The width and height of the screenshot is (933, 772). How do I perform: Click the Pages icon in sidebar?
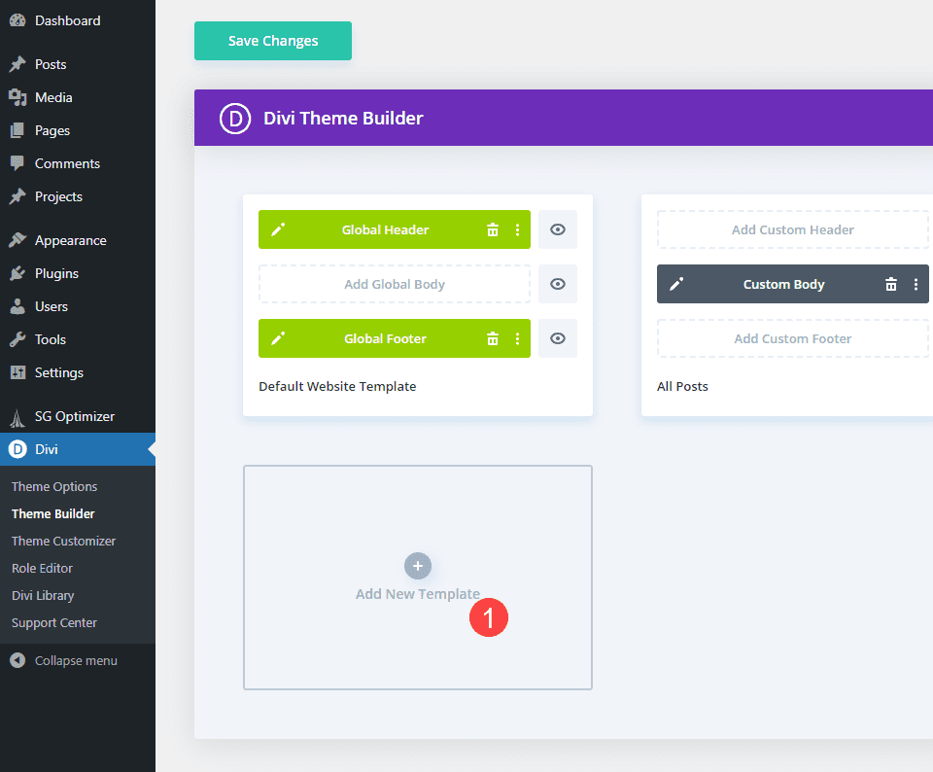click(17, 130)
